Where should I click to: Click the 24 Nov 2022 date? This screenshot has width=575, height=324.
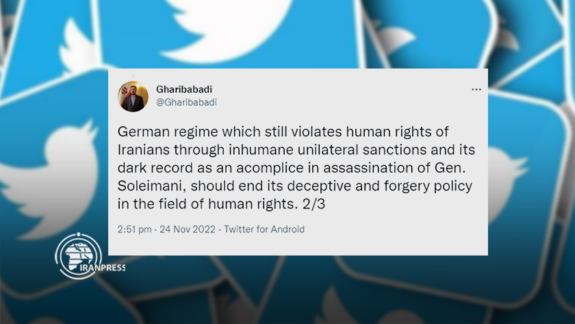coord(188,229)
